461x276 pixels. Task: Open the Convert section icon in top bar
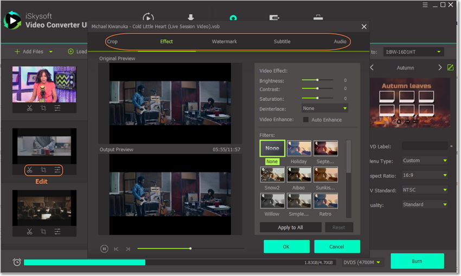point(148,17)
